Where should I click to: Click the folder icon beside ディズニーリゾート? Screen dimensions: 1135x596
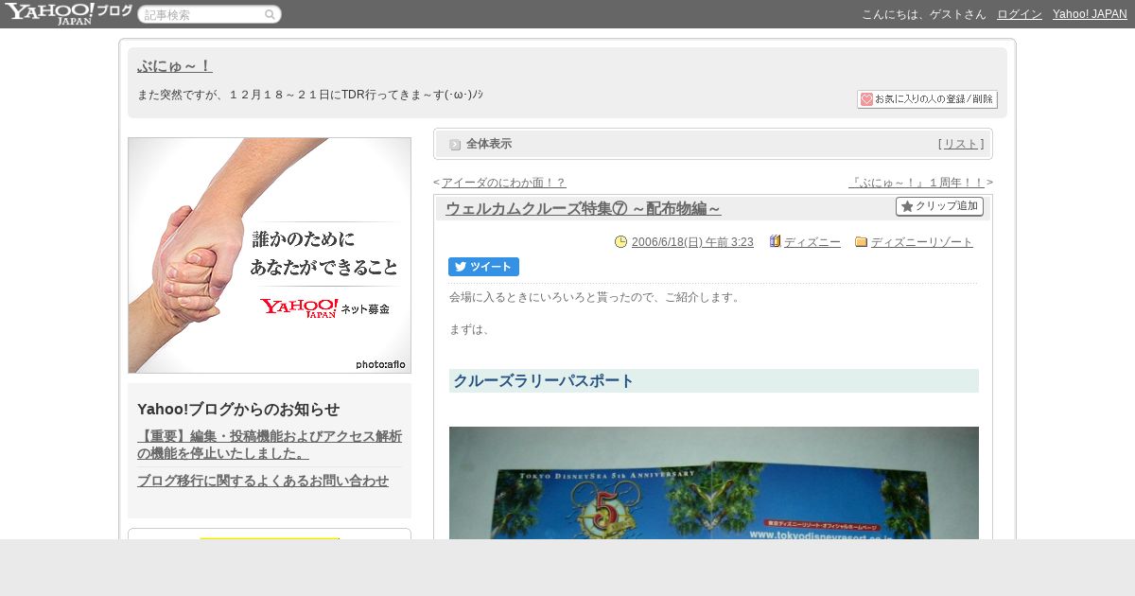pyautogui.click(x=861, y=242)
